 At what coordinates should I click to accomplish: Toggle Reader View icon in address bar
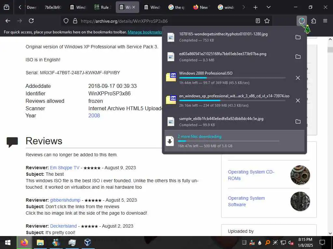coord(258,21)
